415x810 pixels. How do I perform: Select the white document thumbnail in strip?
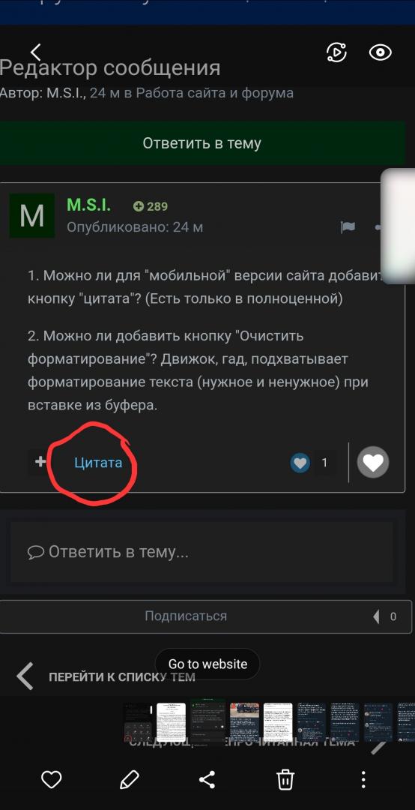tap(171, 722)
